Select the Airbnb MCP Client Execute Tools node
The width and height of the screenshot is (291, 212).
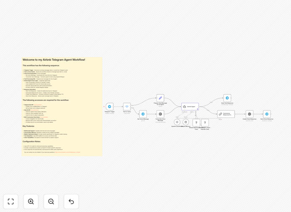coord(205,123)
